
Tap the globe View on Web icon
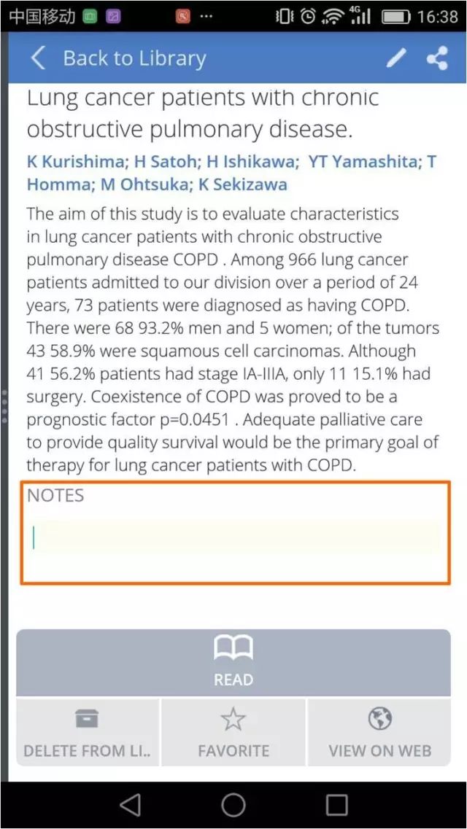379,718
